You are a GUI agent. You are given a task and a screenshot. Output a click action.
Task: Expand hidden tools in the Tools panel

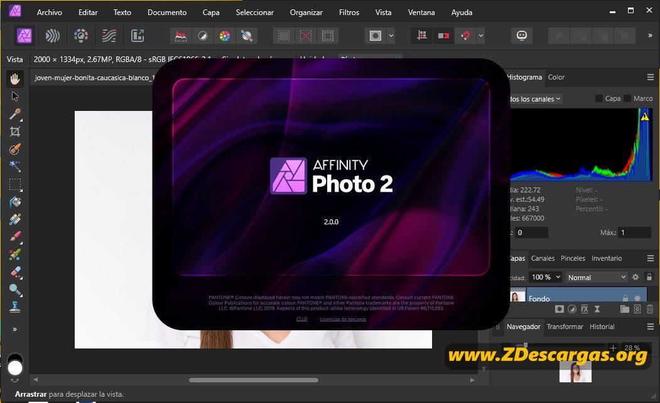coord(14,330)
